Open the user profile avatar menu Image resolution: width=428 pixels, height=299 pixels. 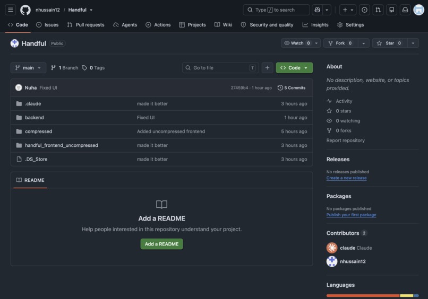point(419,10)
